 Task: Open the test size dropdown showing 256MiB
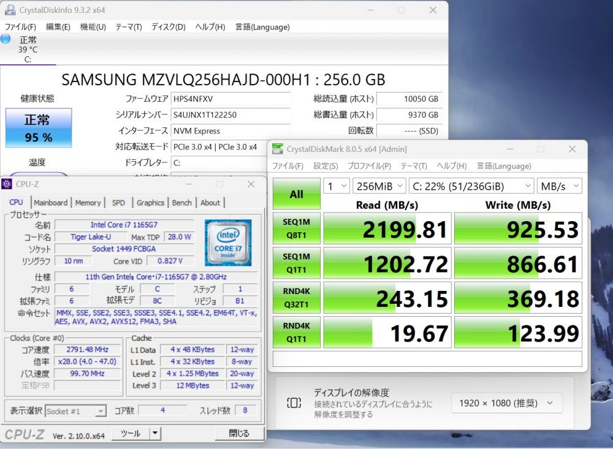tap(379, 186)
